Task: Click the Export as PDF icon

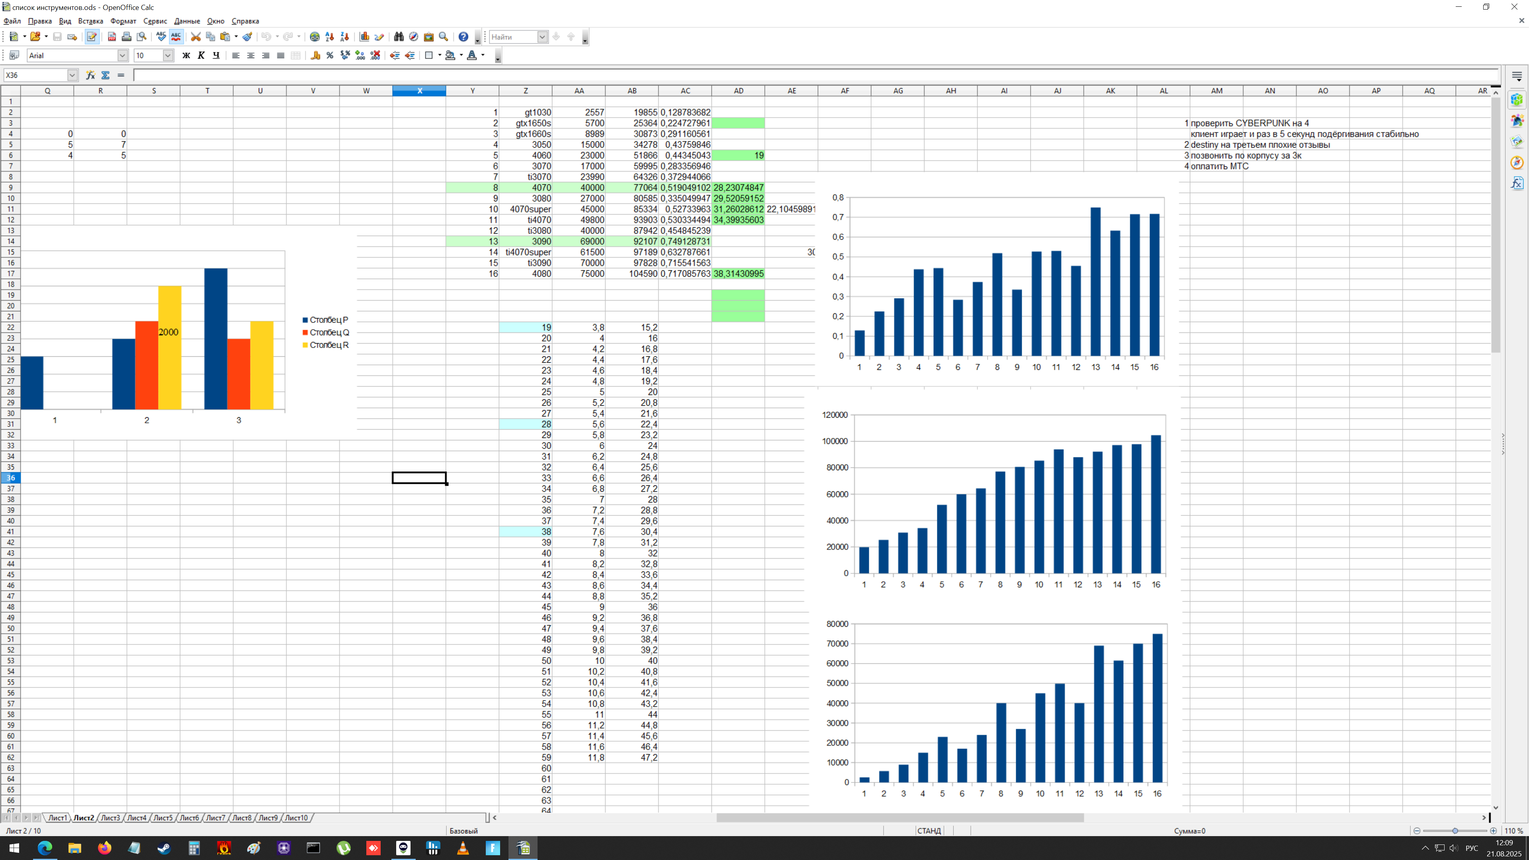Action: (111, 37)
